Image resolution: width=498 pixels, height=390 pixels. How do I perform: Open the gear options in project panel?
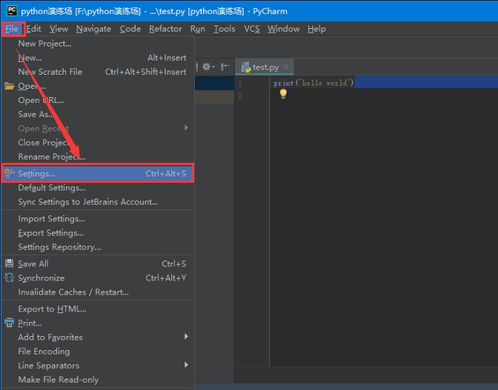[x=208, y=67]
